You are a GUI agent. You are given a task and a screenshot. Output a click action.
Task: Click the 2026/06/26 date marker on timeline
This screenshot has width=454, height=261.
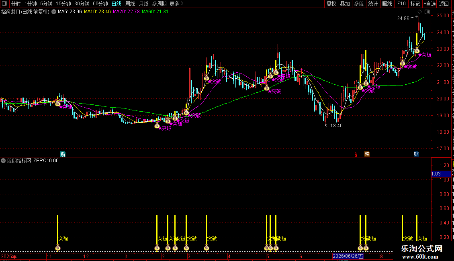348,256
